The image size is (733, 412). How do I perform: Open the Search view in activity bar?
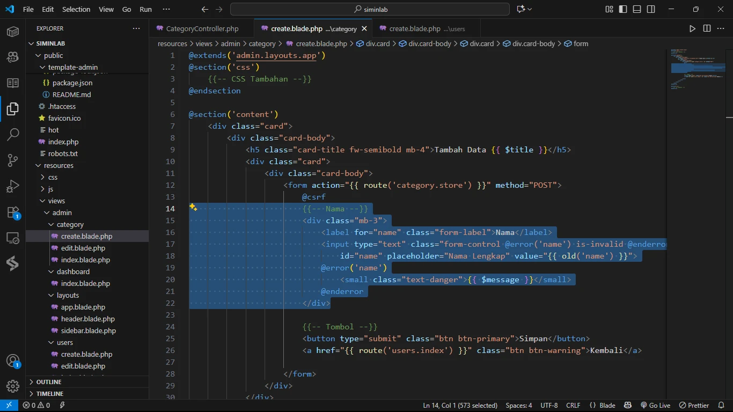13,134
